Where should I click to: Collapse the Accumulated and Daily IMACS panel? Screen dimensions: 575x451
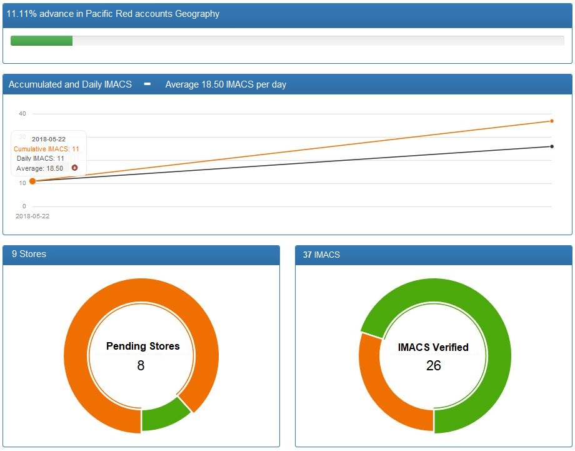147,84
